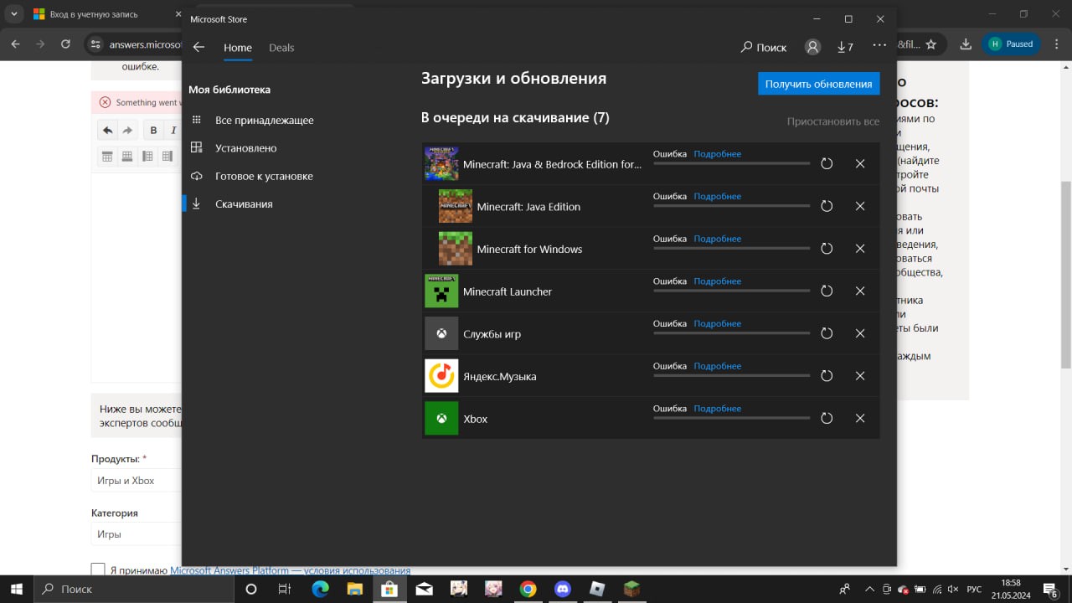Viewport: 1072px width, 603px height.
Task: Click the Xbox app name text
Action: pyautogui.click(x=475, y=419)
